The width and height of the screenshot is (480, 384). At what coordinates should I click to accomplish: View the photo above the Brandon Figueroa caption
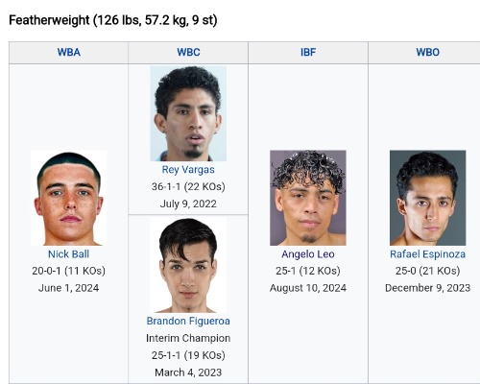(188, 265)
